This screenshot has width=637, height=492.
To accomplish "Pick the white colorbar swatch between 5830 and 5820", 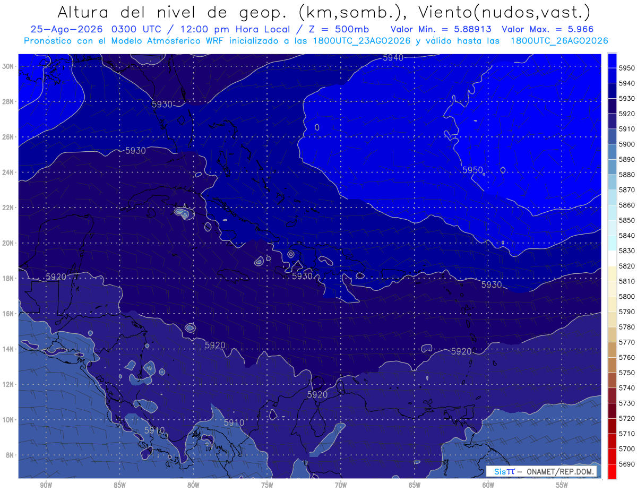I will click(612, 258).
